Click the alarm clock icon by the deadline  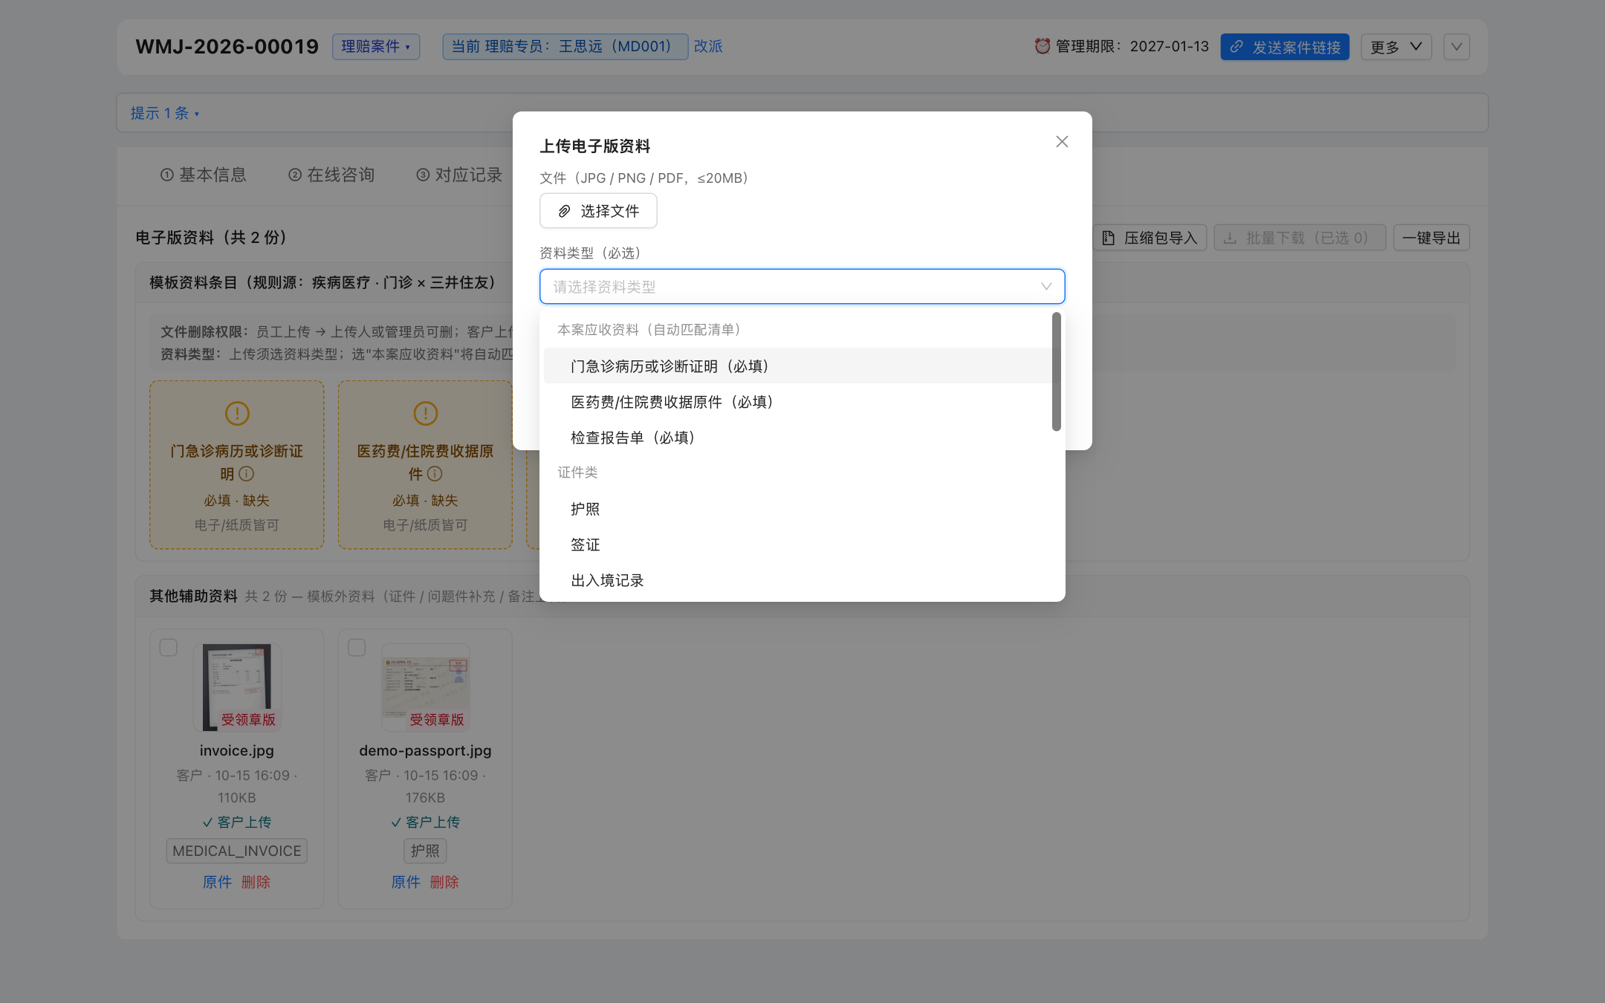tap(1043, 46)
